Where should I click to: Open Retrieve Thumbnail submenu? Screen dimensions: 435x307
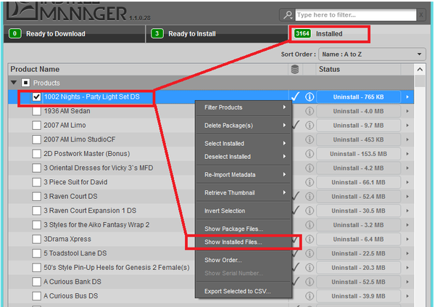tap(244, 193)
